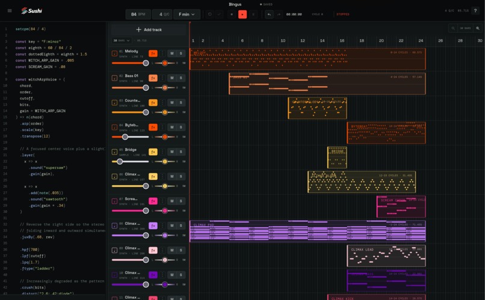Screen dimensions: 485x300
Task: Open track 06 Climax options kebab menu
Action: pyautogui.click(x=162, y=176)
